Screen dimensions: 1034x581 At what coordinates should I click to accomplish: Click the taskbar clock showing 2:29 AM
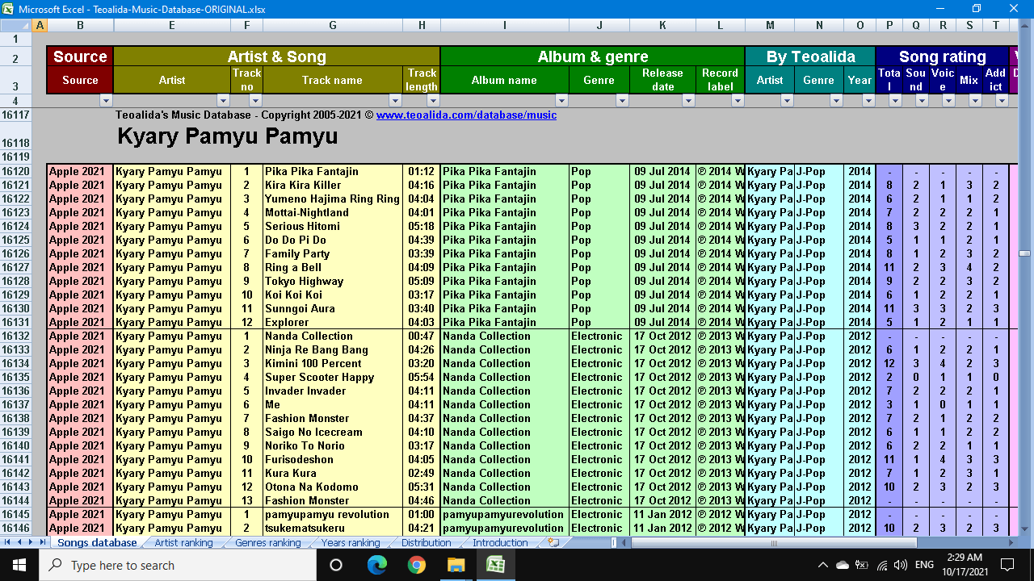click(964, 565)
